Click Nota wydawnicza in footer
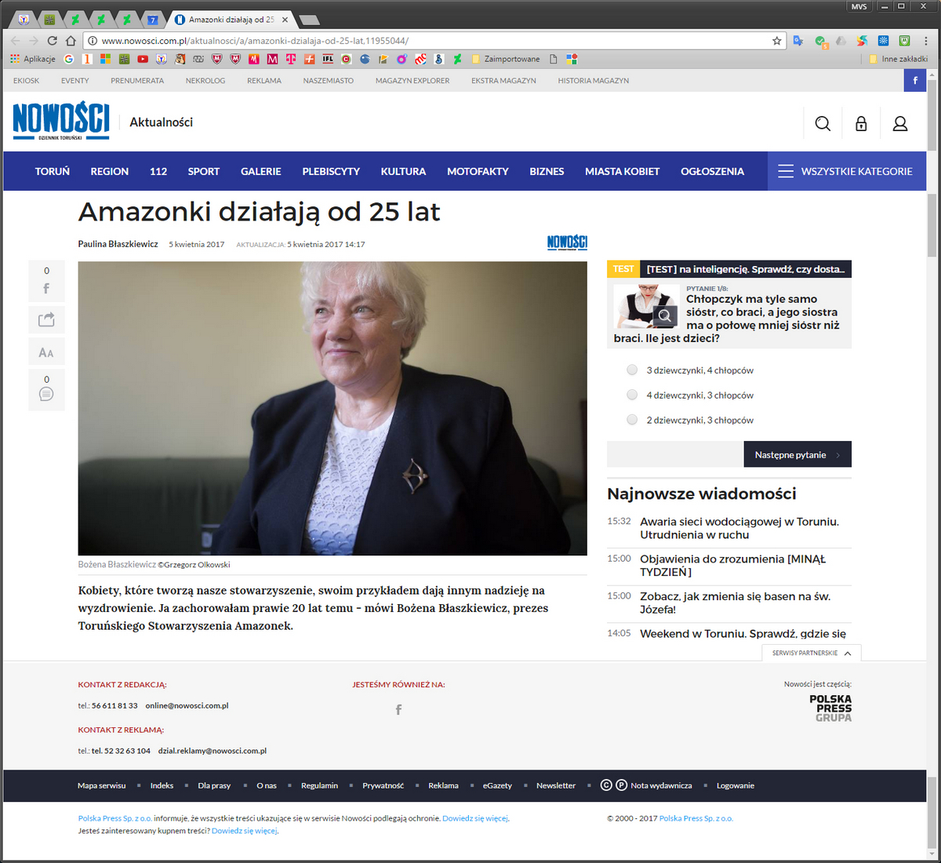 [661, 785]
